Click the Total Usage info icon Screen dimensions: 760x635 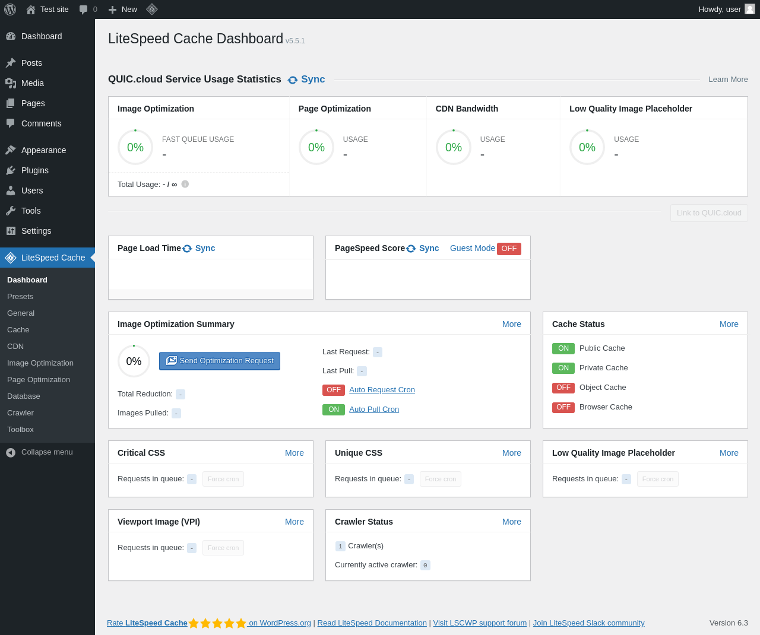pos(185,184)
